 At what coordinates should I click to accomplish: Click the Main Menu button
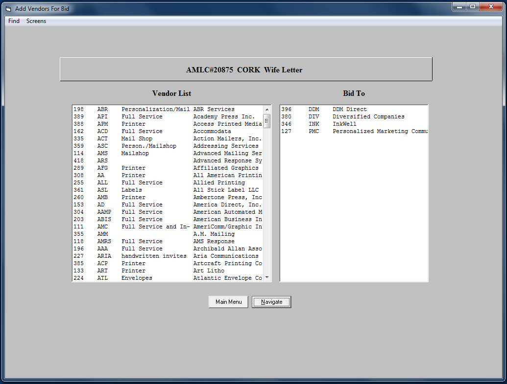pos(228,302)
